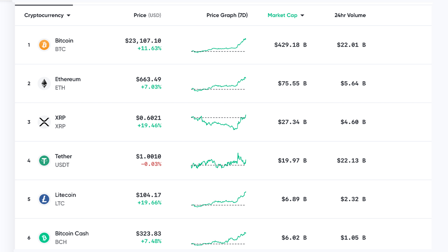The height and width of the screenshot is (252, 448).
Task: Click the Tether green logo icon
Action: pos(44,161)
